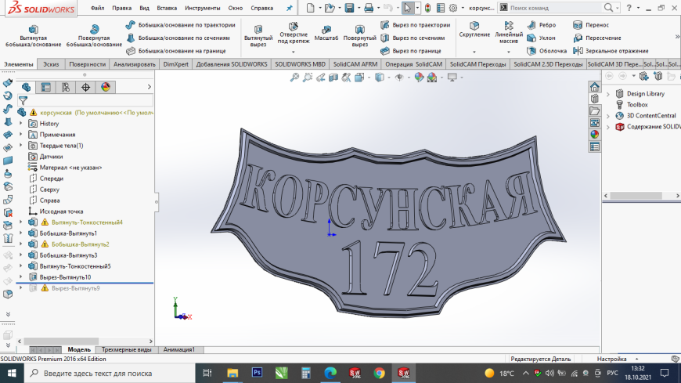681x383 pixels.
Task: Open the Правка menu
Action: (121, 8)
